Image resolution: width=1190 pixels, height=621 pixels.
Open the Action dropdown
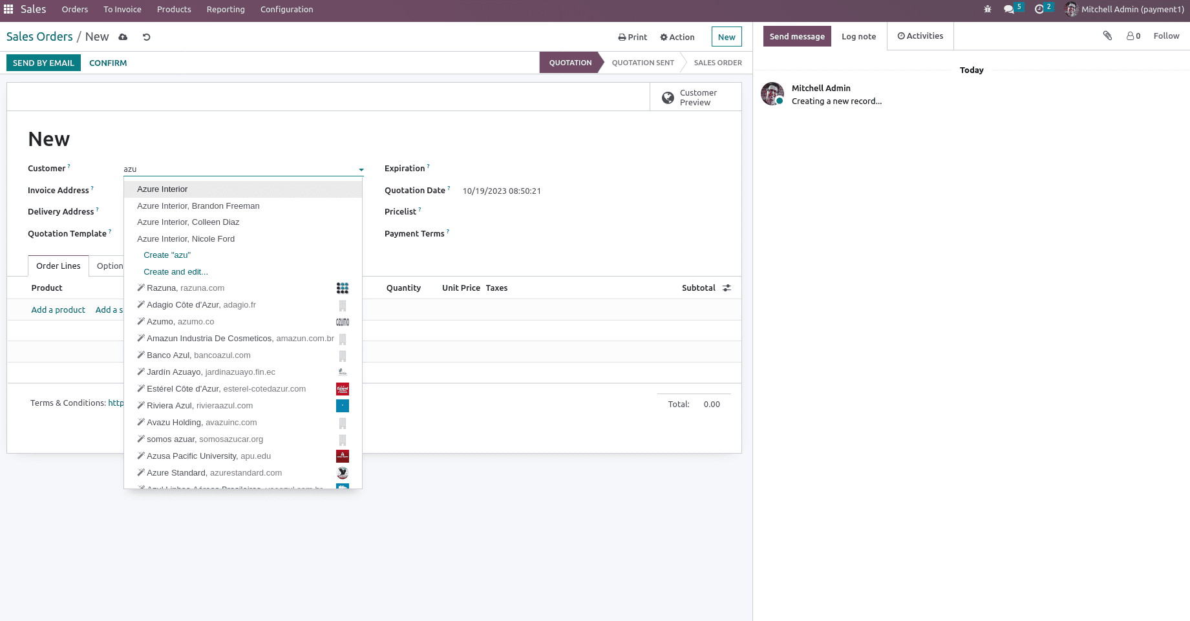point(677,37)
